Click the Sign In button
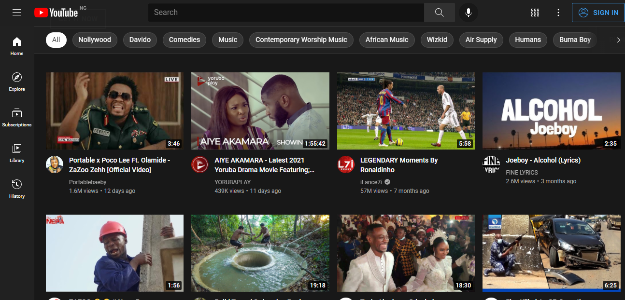Viewport: 625px width, 300px height. [x=598, y=13]
